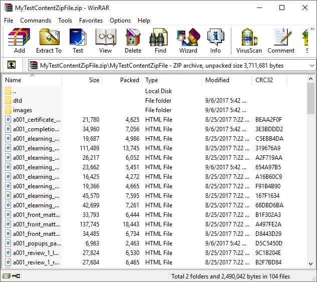Click the disk drive status bar icon
317x282 pixels.
pos(7,275)
